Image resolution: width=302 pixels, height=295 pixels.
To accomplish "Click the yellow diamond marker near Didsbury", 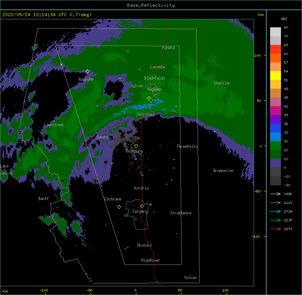I will (136, 146).
